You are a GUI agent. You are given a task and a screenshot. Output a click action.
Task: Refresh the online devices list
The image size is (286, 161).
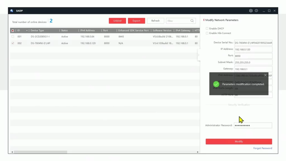click(x=155, y=21)
